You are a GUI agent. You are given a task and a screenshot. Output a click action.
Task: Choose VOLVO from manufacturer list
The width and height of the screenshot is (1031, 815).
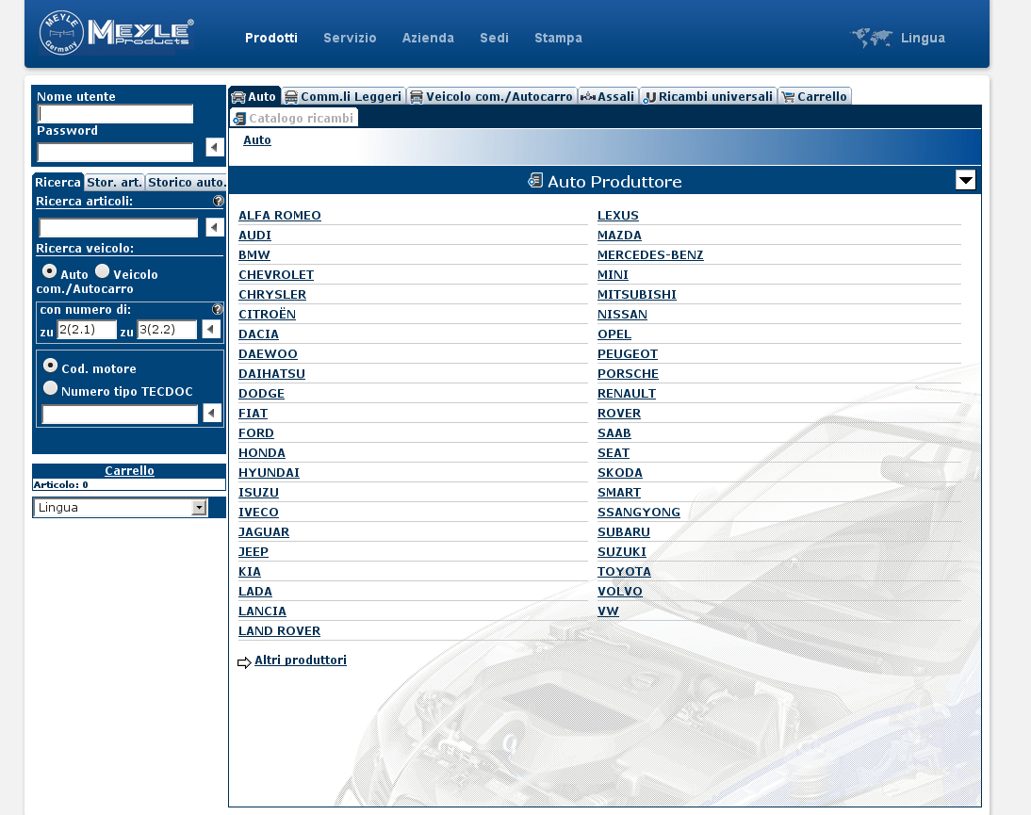click(x=620, y=592)
